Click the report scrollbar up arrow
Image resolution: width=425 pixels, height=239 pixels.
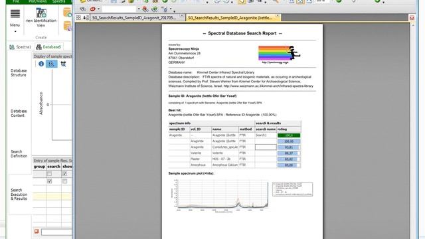[x=413, y=25]
